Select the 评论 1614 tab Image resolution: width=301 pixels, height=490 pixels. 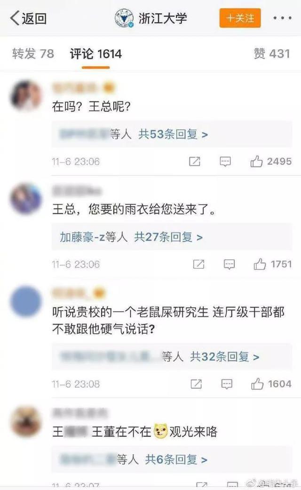(95, 54)
